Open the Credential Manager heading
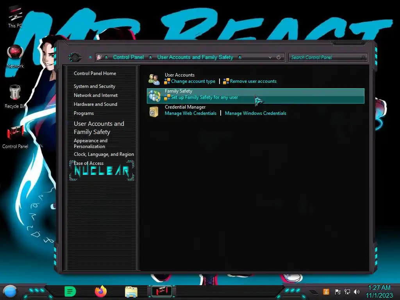 click(x=185, y=107)
